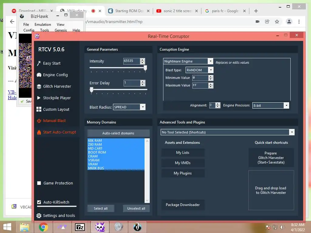Decrease Maximum Value spinner
Viewport: 311px width, 233px height.
[211, 87]
